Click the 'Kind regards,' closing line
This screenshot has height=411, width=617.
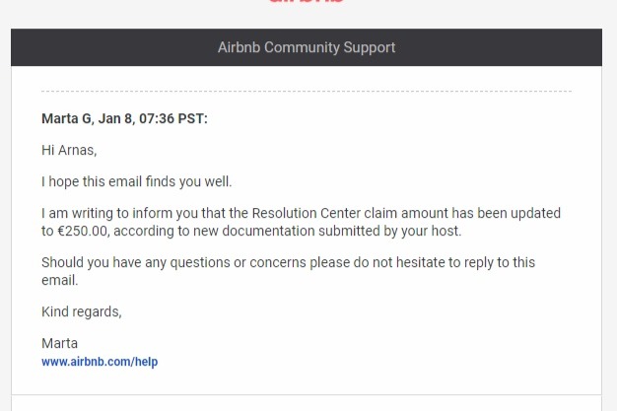coord(82,311)
